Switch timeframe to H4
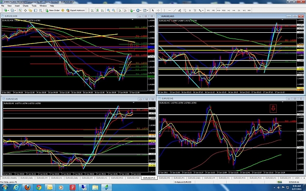Screen dimensions: 306x191 (234, 10)
